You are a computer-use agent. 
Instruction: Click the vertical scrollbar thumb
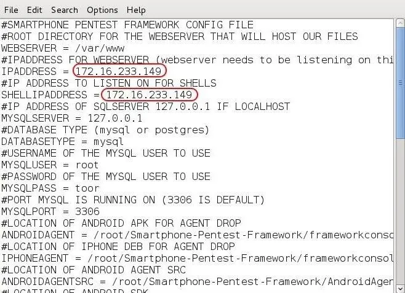400,84
